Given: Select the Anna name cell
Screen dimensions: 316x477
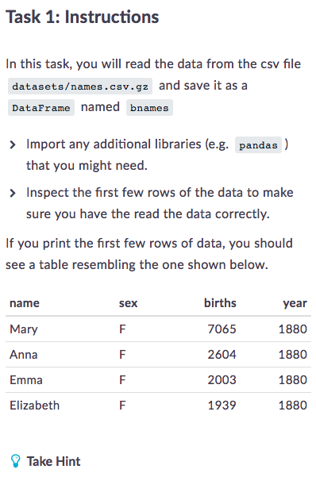Looking at the screenshot, I should pyautogui.click(x=24, y=355).
